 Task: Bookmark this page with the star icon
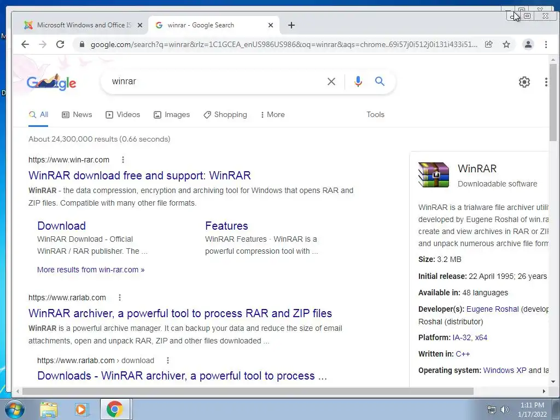[x=506, y=44]
